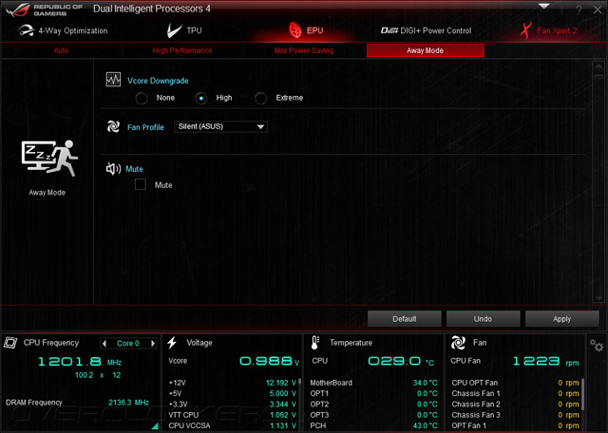Click the Apply button
608x433 pixels.
tap(561, 319)
